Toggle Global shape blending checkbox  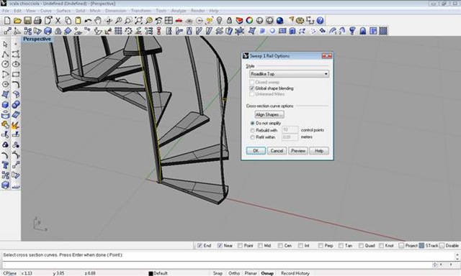pyautogui.click(x=251, y=88)
